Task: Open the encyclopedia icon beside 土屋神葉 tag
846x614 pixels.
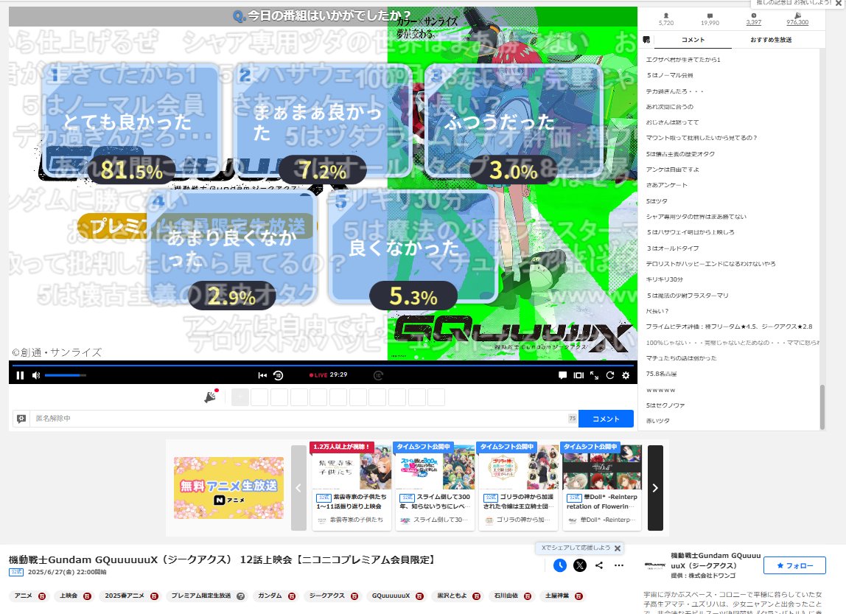Action: tap(578, 596)
